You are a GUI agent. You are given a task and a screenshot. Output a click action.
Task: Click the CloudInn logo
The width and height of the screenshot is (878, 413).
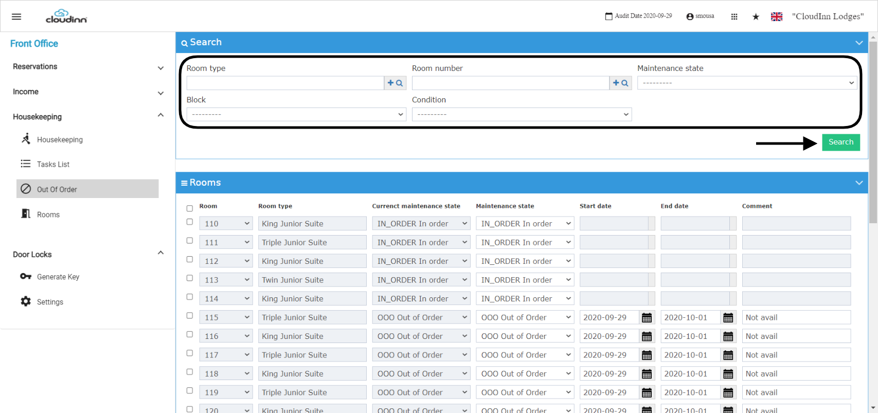coord(66,16)
